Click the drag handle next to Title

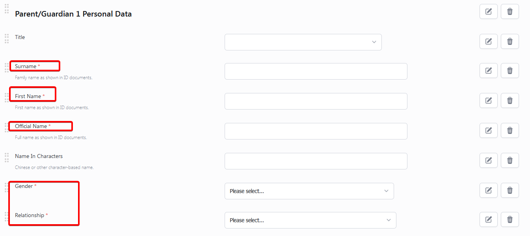(x=7, y=39)
